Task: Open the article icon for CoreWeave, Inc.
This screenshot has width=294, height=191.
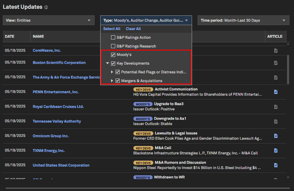Action: [x=275, y=51]
